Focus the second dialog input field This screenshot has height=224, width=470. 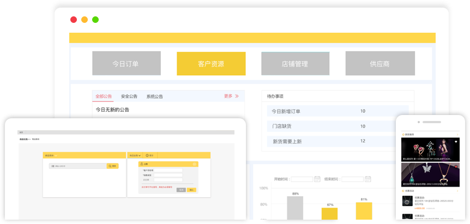168,175
